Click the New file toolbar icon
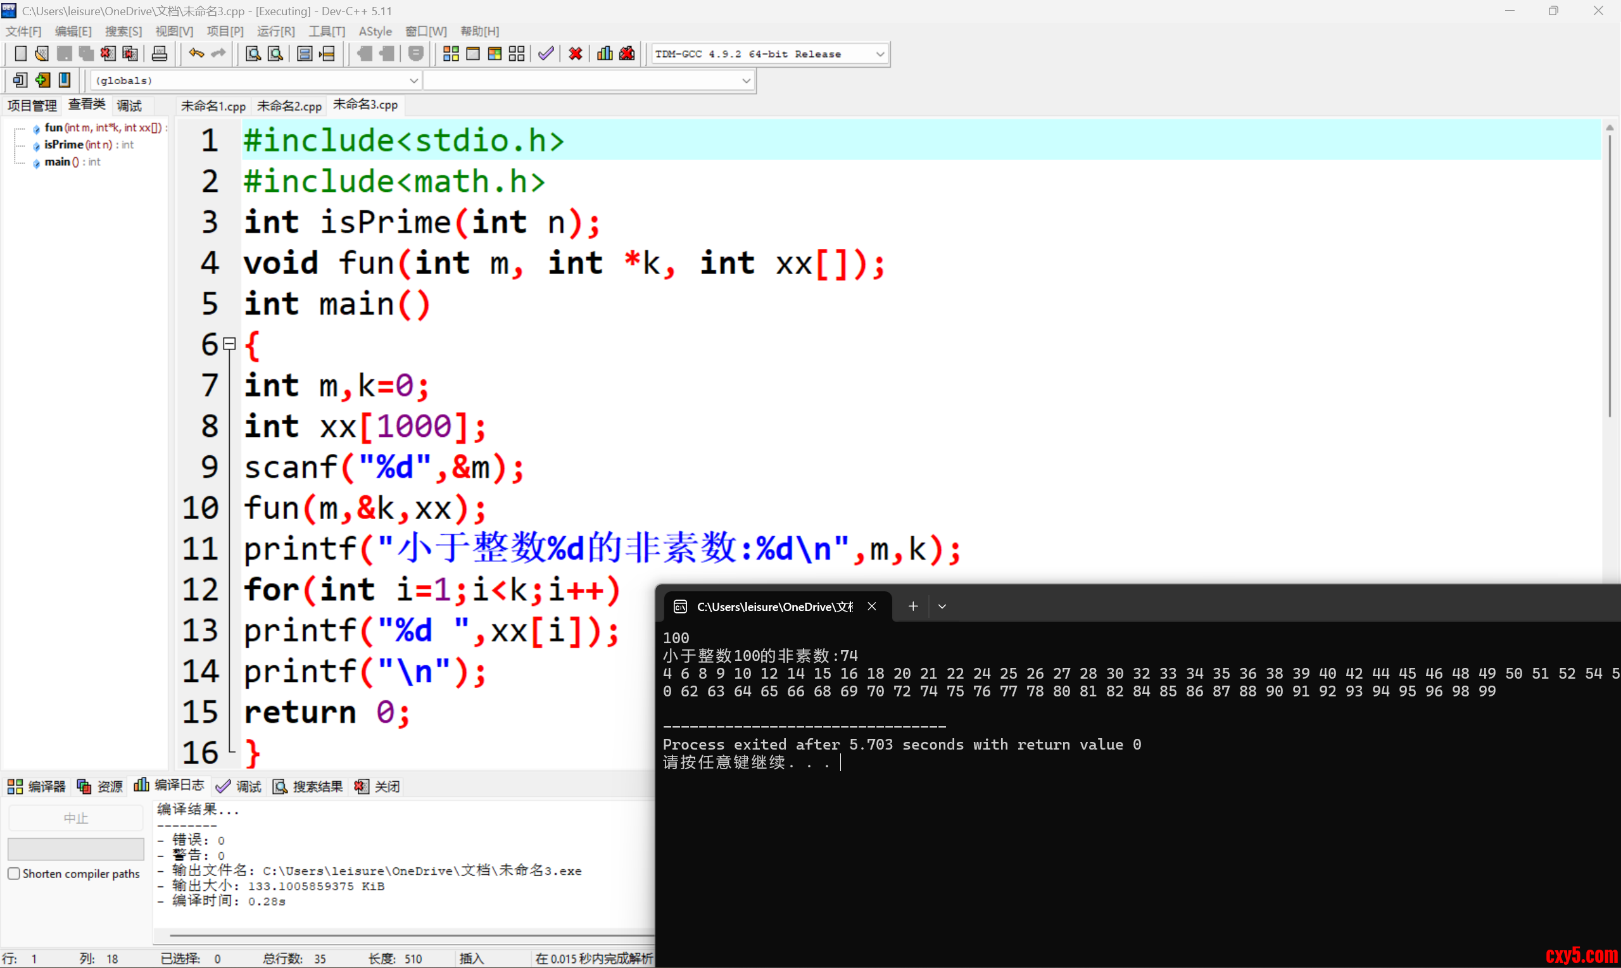 pyautogui.click(x=20, y=53)
